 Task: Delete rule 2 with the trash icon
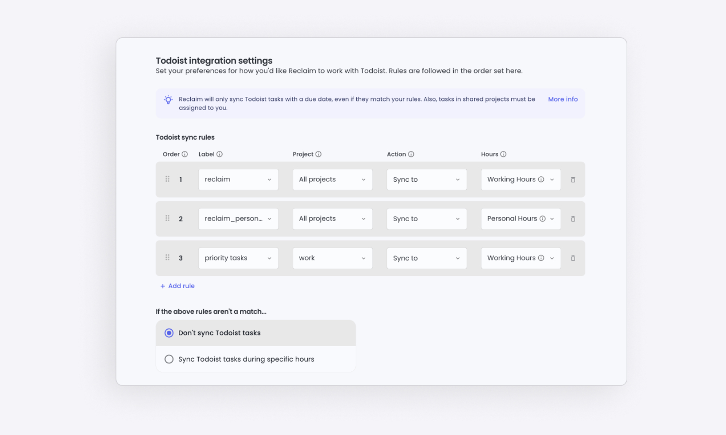pyautogui.click(x=573, y=219)
